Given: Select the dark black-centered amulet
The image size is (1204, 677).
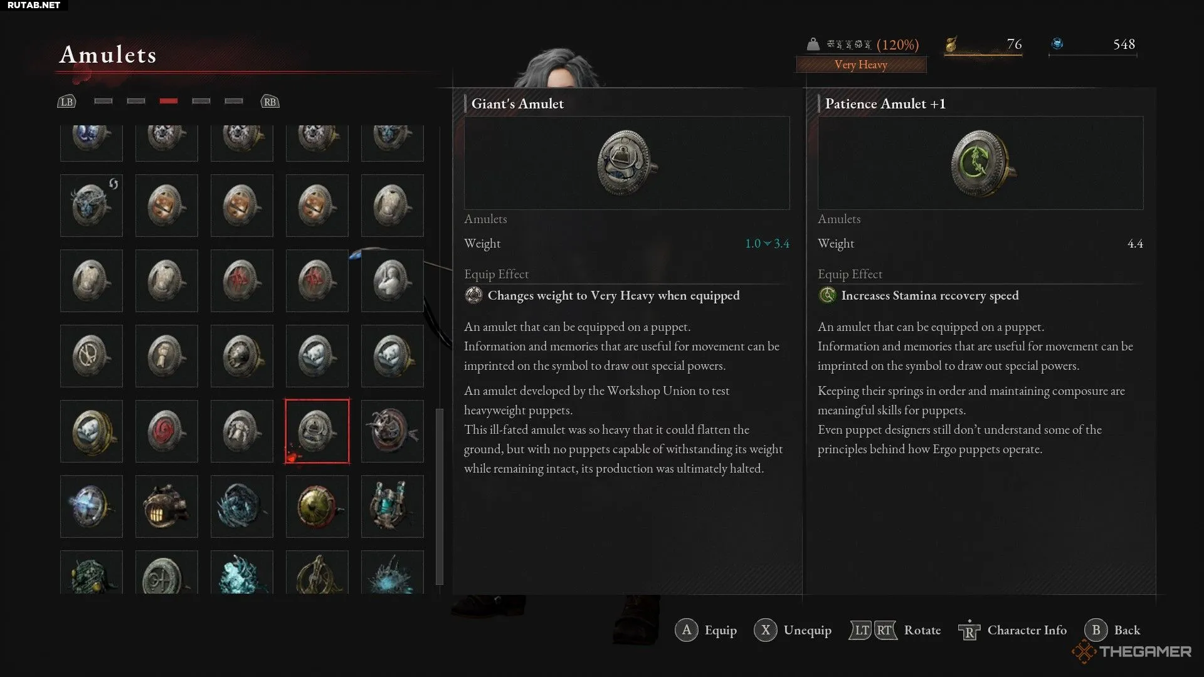Looking at the screenshot, I should (x=241, y=356).
